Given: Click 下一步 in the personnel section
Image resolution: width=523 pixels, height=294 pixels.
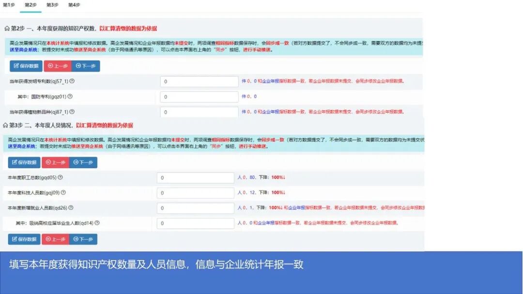Looking at the screenshot, I should click(83, 162).
